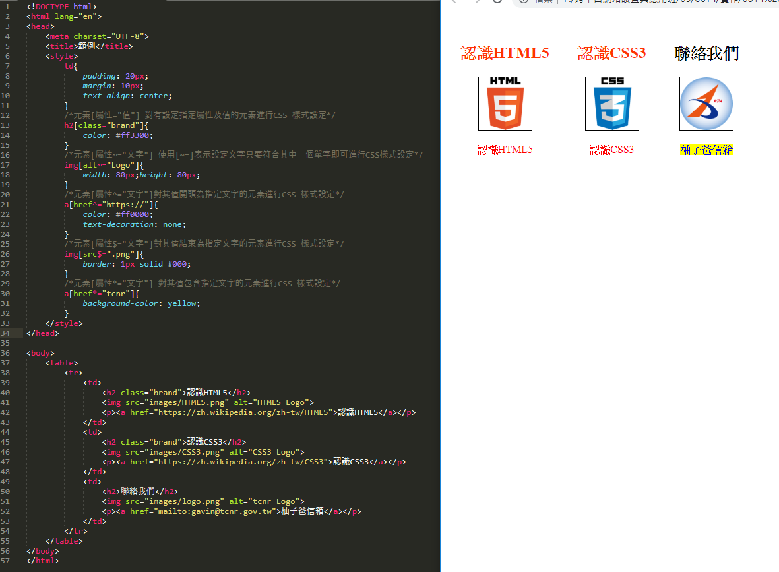
Task: Click the 聯絡我們 heading in rendered page
Action: tap(706, 54)
